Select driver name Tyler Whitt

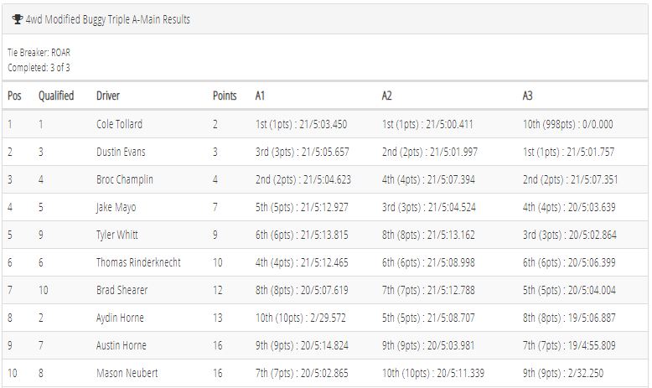[x=116, y=235]
